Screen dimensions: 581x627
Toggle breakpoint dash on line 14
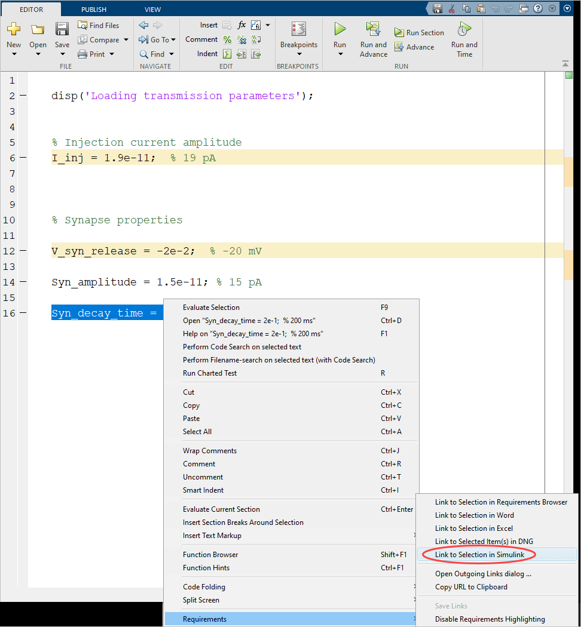click(x=23, y=282)
